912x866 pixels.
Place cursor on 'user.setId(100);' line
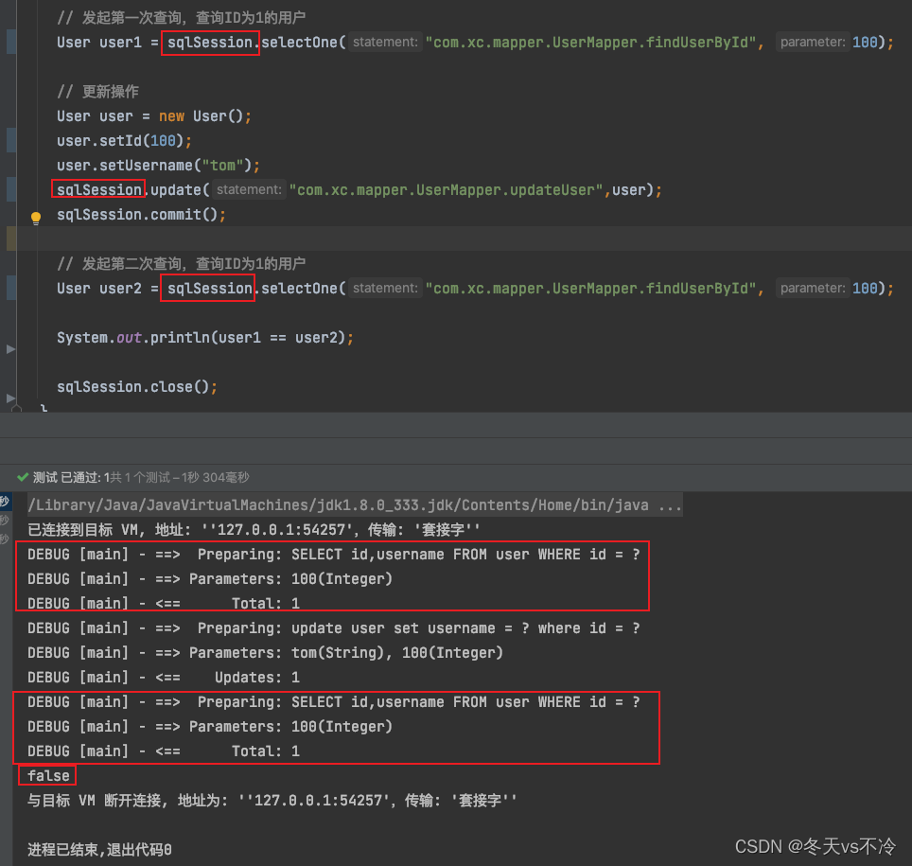(x=125, y=141)
